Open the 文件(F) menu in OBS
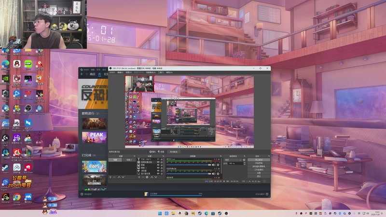The width and height of the screenshot is (386, 217). (112, 72)
